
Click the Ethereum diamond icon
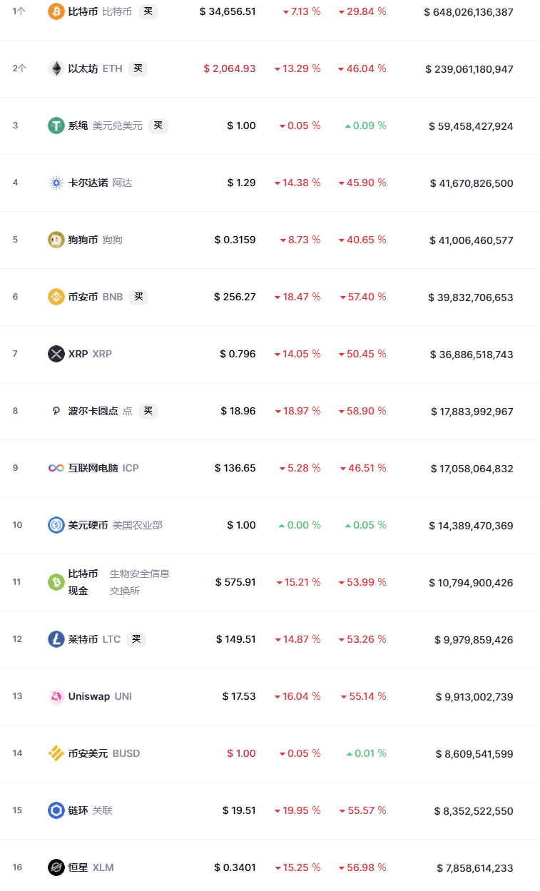[x=56, y=68]
